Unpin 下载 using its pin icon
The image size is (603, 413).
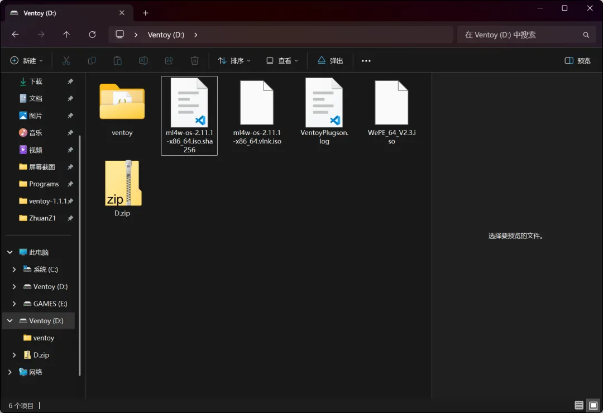coord(70,81)
